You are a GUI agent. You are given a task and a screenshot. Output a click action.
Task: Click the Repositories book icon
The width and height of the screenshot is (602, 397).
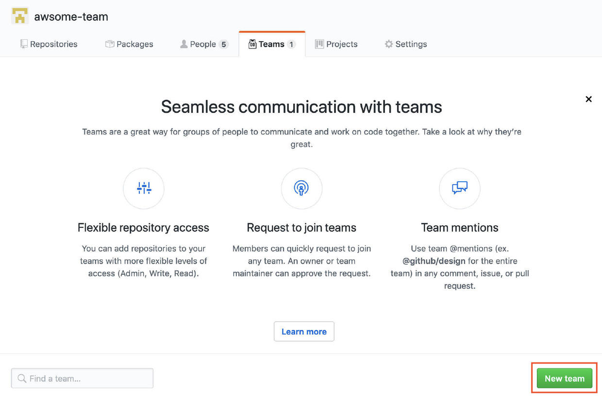click(x=24, y=44)
